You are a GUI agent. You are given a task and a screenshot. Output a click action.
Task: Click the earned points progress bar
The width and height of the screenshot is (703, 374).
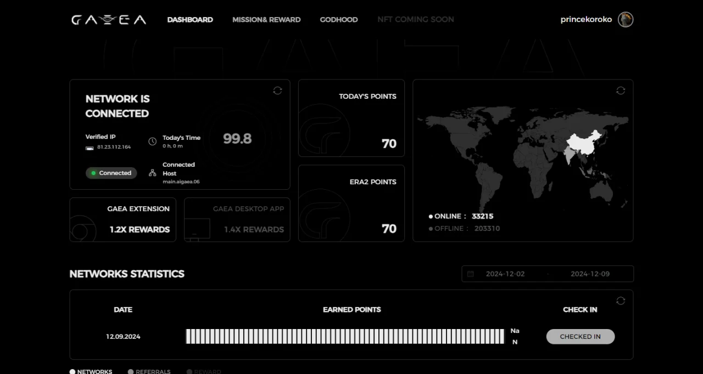coord(345,337)
